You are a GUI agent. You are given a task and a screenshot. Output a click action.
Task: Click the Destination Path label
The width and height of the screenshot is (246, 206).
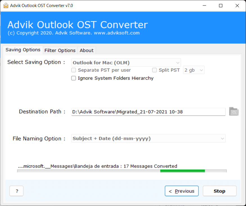(x=42, y=111)
